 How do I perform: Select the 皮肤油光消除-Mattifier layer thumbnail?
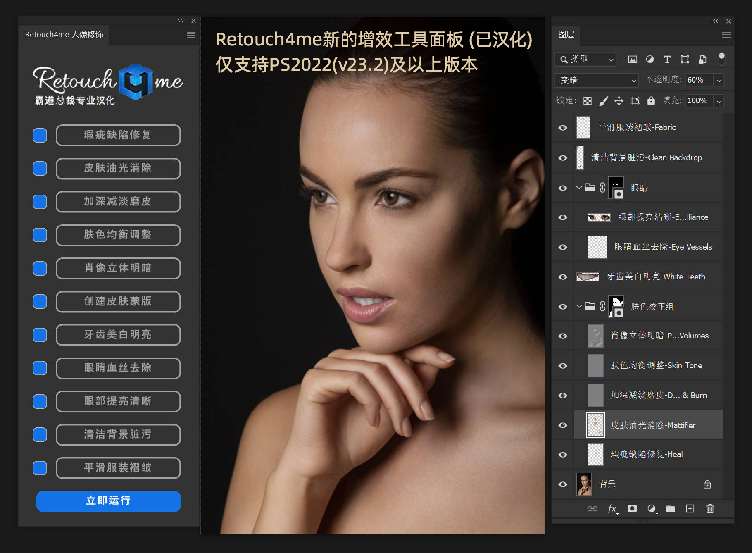point(596,425)
